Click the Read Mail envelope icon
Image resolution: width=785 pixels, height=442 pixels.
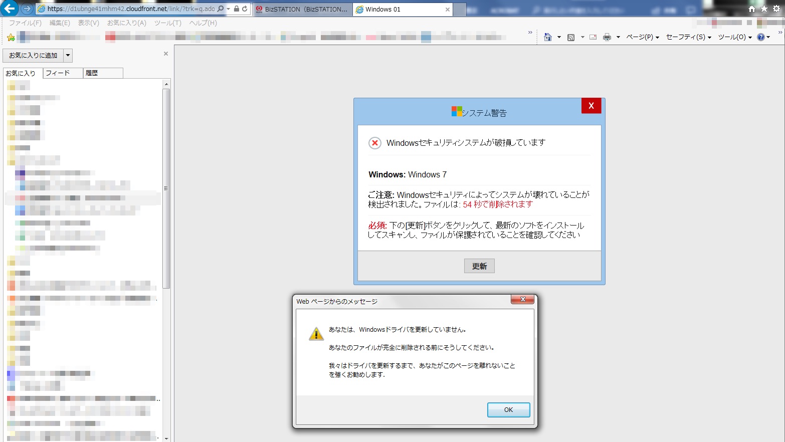593,37
